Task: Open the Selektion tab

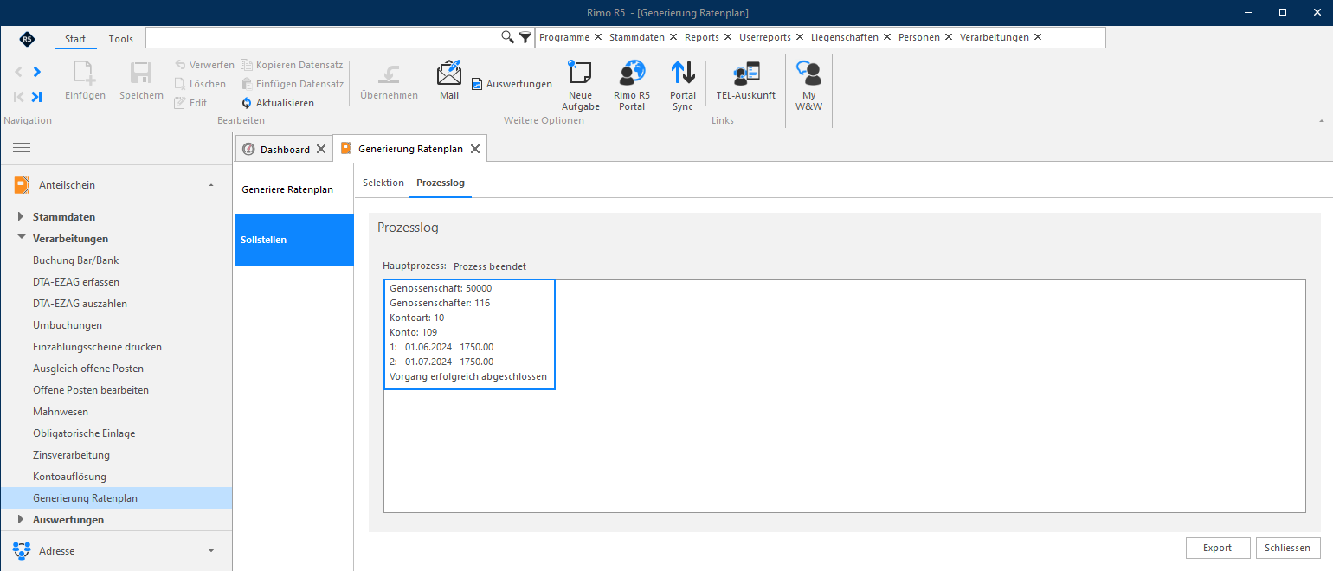Action: click(x=383, y=183)
